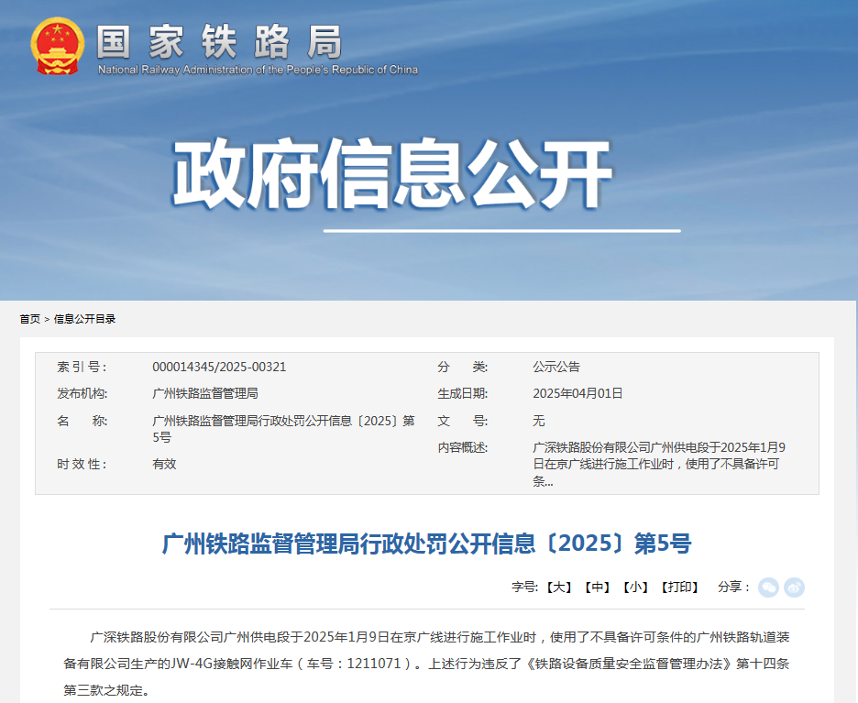Share article via WeChat icon

768,588
